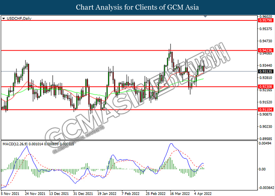The width and height of the screenshot is (275, 196).
Task: Click the 4 Apr 2022 date label
Action: coord(203,193)
